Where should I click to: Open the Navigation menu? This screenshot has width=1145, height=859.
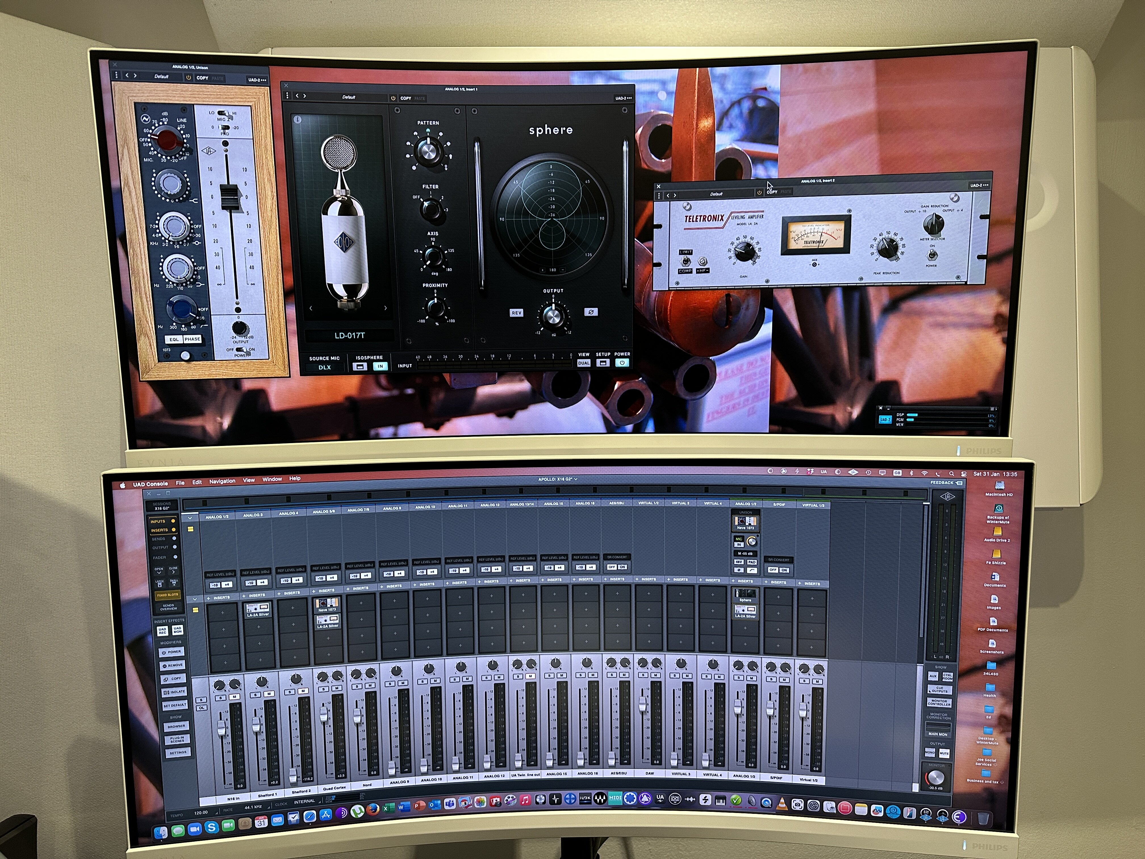pyautogui.click(x=222, y=481)
